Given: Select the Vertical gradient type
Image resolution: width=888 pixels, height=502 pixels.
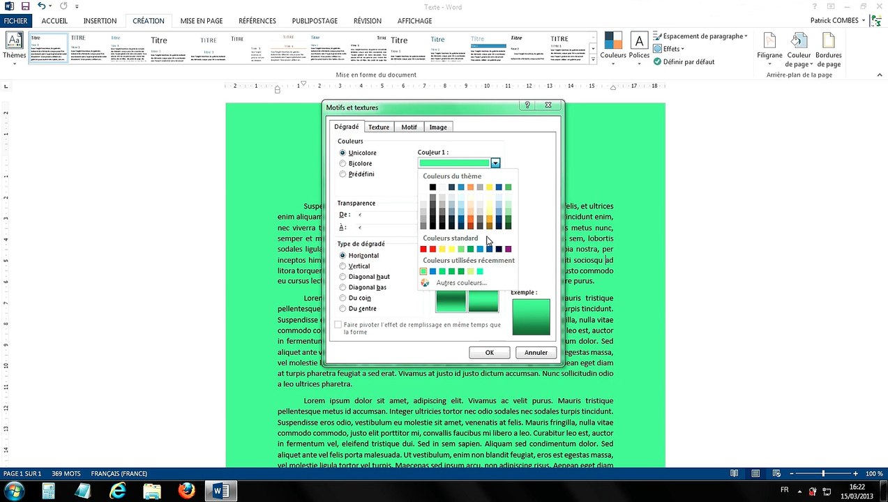Looking at the screenshot, I should pos(343,266).
